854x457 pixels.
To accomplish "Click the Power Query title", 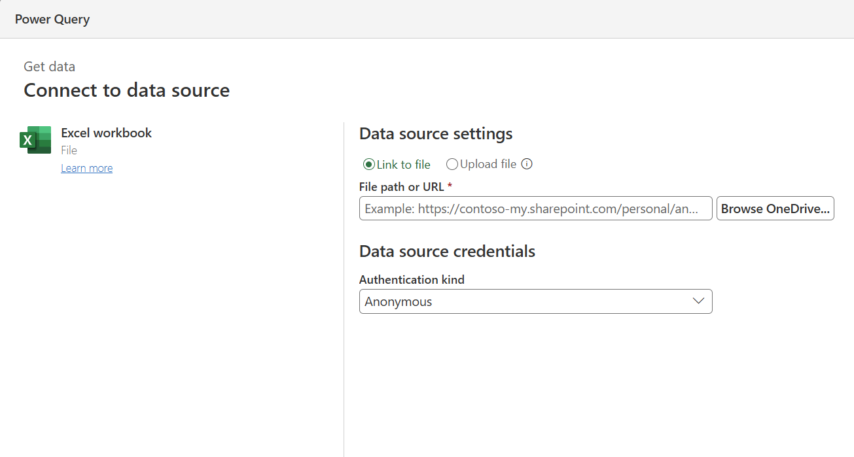I will pyautogui.click(x=52, y=19).
